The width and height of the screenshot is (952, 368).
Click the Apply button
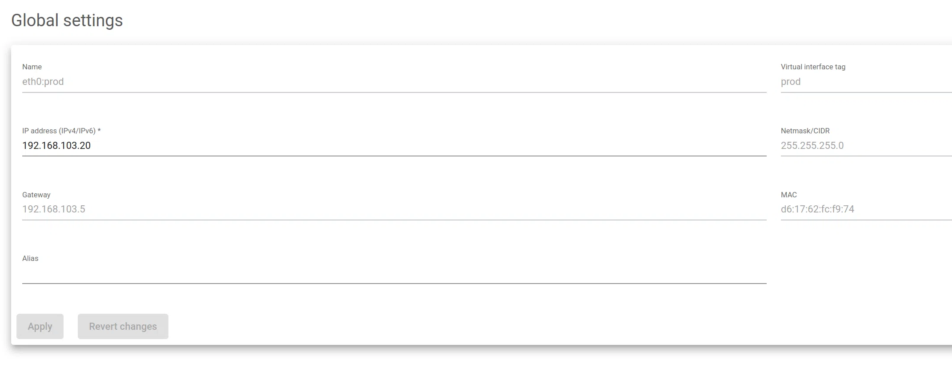click(x=40, y=327)
